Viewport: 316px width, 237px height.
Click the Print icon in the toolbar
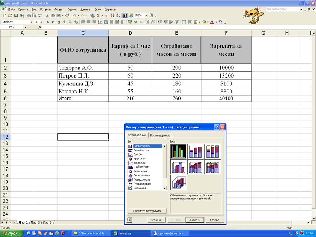point(28,16)
